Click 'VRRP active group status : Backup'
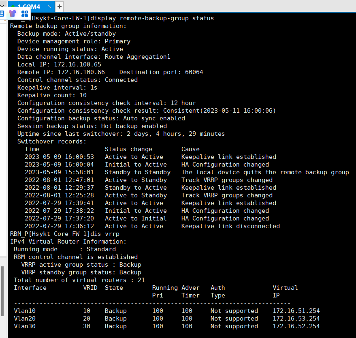Screen dimensions: 356x338 pos(81,265)
